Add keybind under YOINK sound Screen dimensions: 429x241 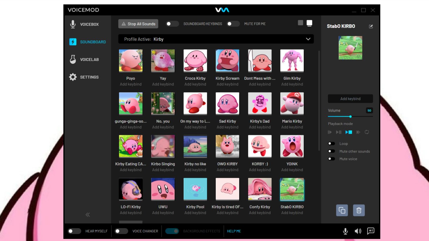pos(292,170)
